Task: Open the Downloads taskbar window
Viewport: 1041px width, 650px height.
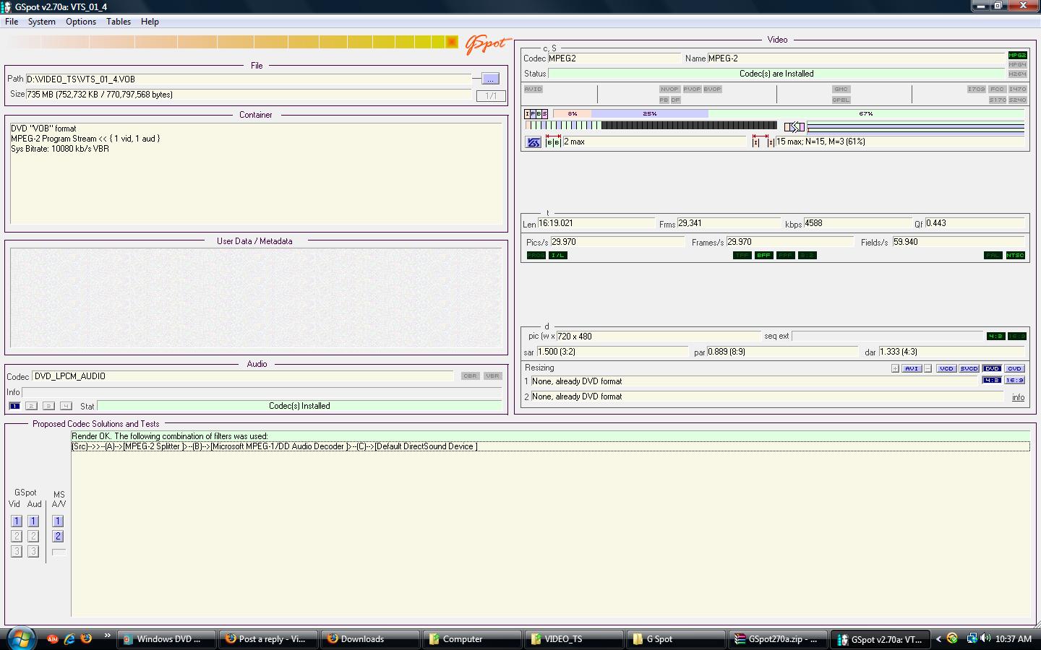Action: point(369,639)
